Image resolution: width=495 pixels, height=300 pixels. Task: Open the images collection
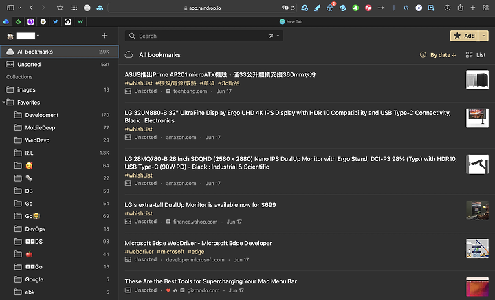(x=59, y=89)
